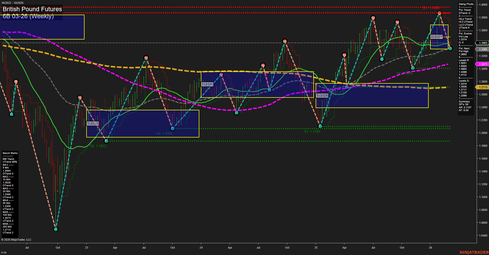Click the magenta 1.3073 price axis marker
This screenshot has width=489, height=255.
point(483,64)
